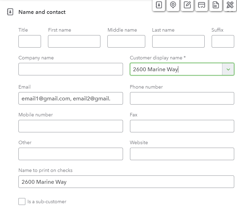
Task: Expand the Customer display name dropdown
Action: click(x=228, y=69)
